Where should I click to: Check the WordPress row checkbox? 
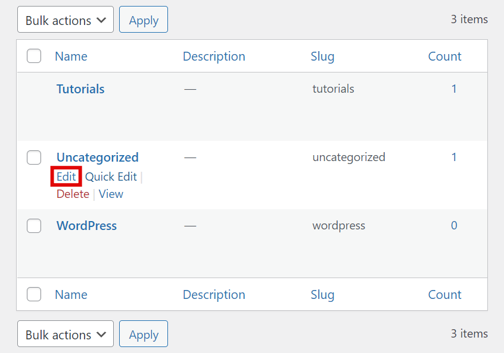click(34, 226)
